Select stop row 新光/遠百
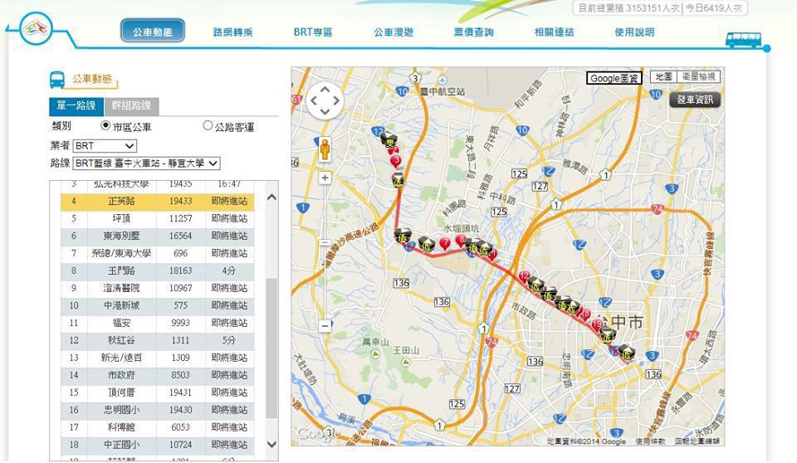 (157, 358)
